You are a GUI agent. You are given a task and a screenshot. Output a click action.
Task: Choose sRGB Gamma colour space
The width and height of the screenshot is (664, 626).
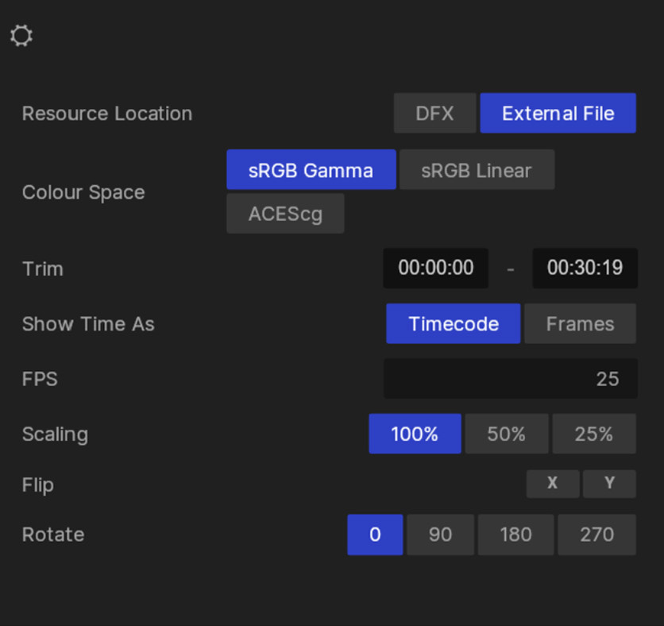tap(311, 170)
